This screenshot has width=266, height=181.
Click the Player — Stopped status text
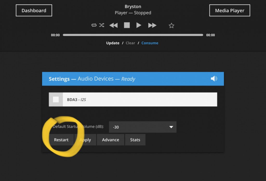click(x=133, y=13)
